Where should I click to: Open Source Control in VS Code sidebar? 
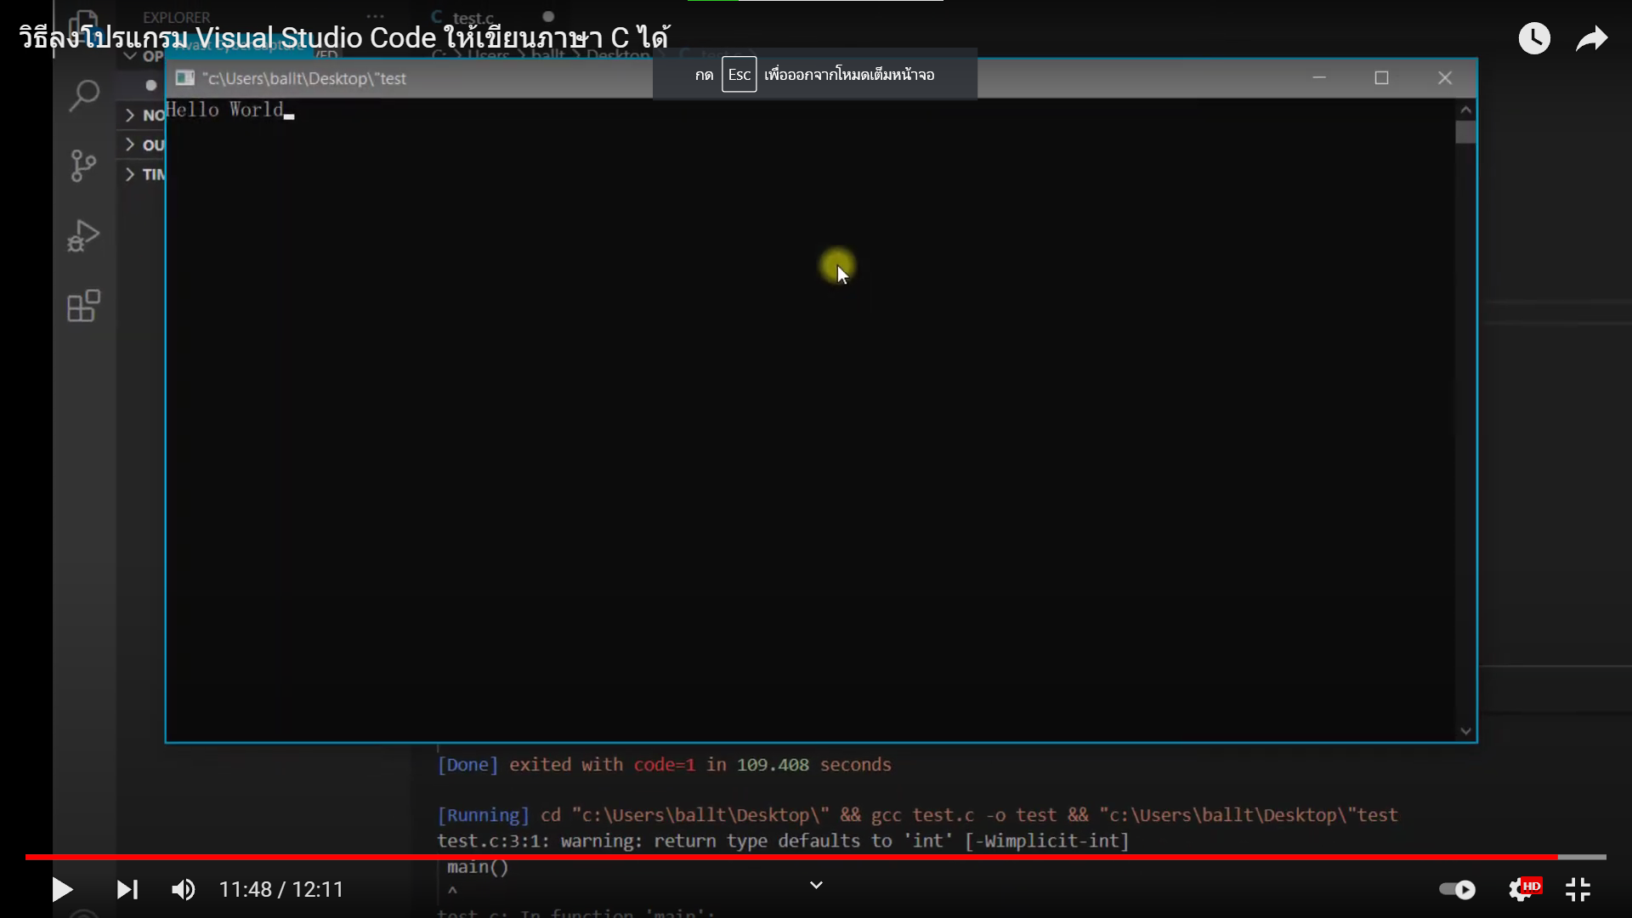tap(83, 166)
